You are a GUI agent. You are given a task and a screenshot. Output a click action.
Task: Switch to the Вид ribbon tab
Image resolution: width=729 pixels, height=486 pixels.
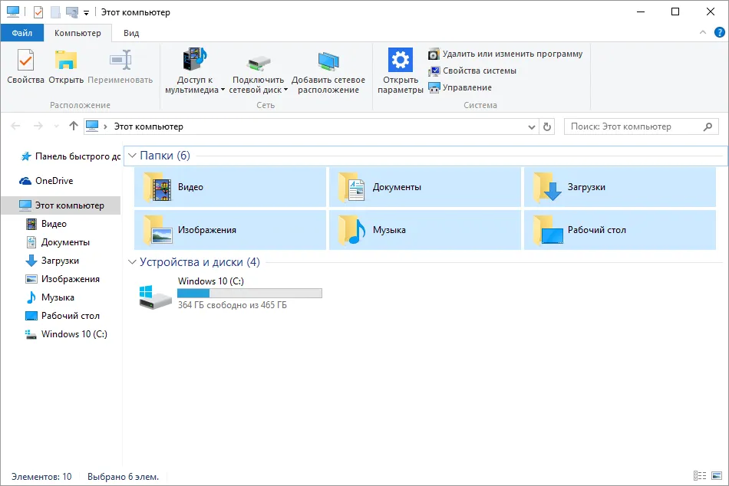pos(131,33)
